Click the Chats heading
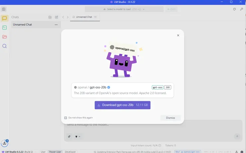This screenshot has height=153, width=246. 15,17
